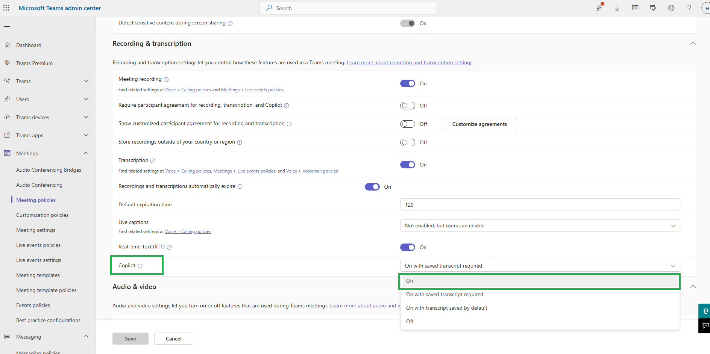Select On with saved transcript required option
This screenshot has width=710, height=354.
[540, 295]
